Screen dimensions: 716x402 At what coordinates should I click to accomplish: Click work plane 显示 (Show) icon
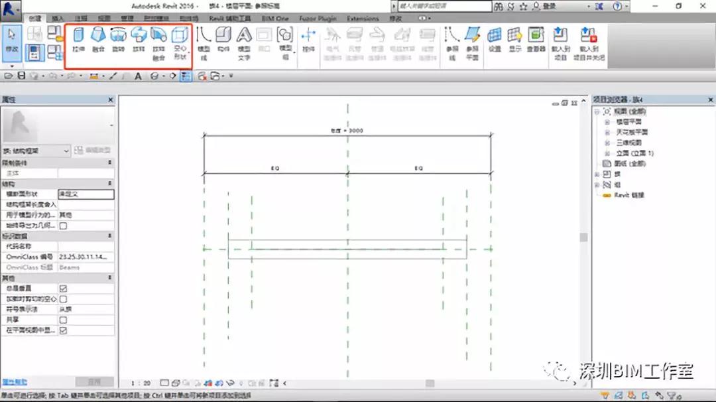(x=514, y=39)
